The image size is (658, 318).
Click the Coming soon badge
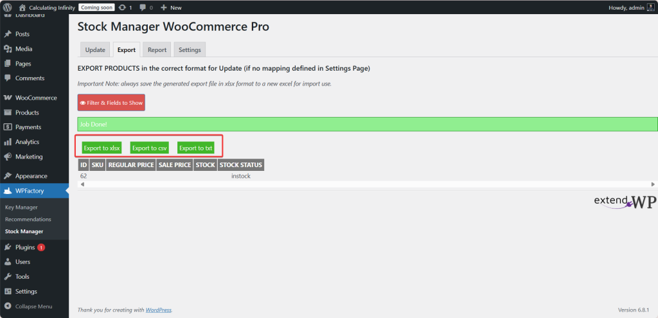[x=96, y=7]
